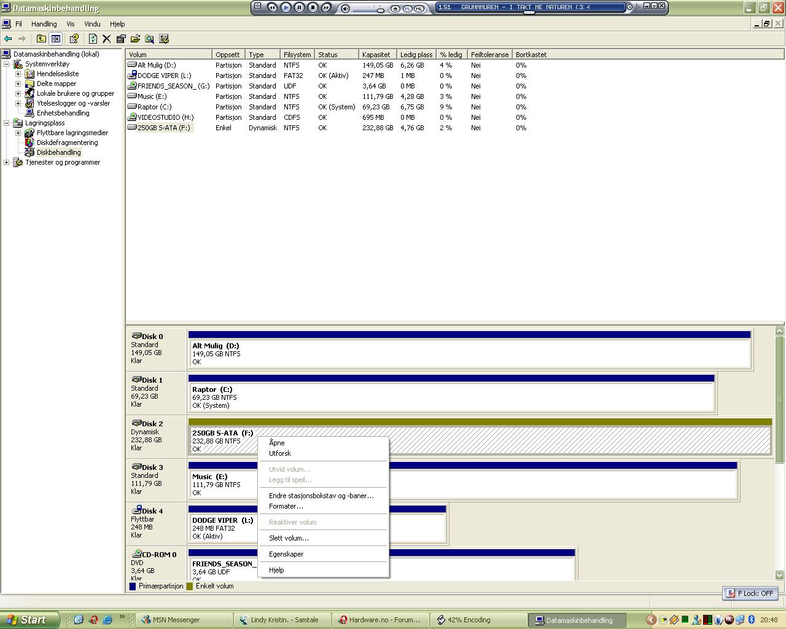Image resolution: width=786 pixels, height=629 pixels.
Task: Click the refresh icon in the toolbar
Action: (93, 39)
